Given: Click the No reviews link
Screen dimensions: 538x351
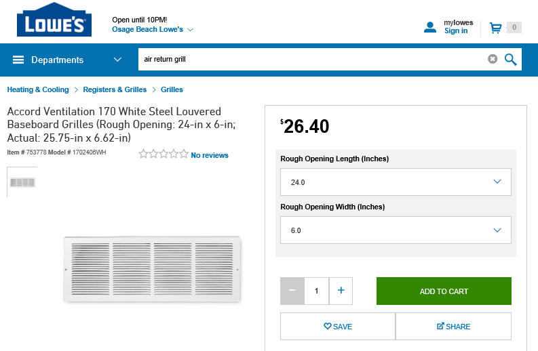Looking at the screenshot, I should pos(210,155).
